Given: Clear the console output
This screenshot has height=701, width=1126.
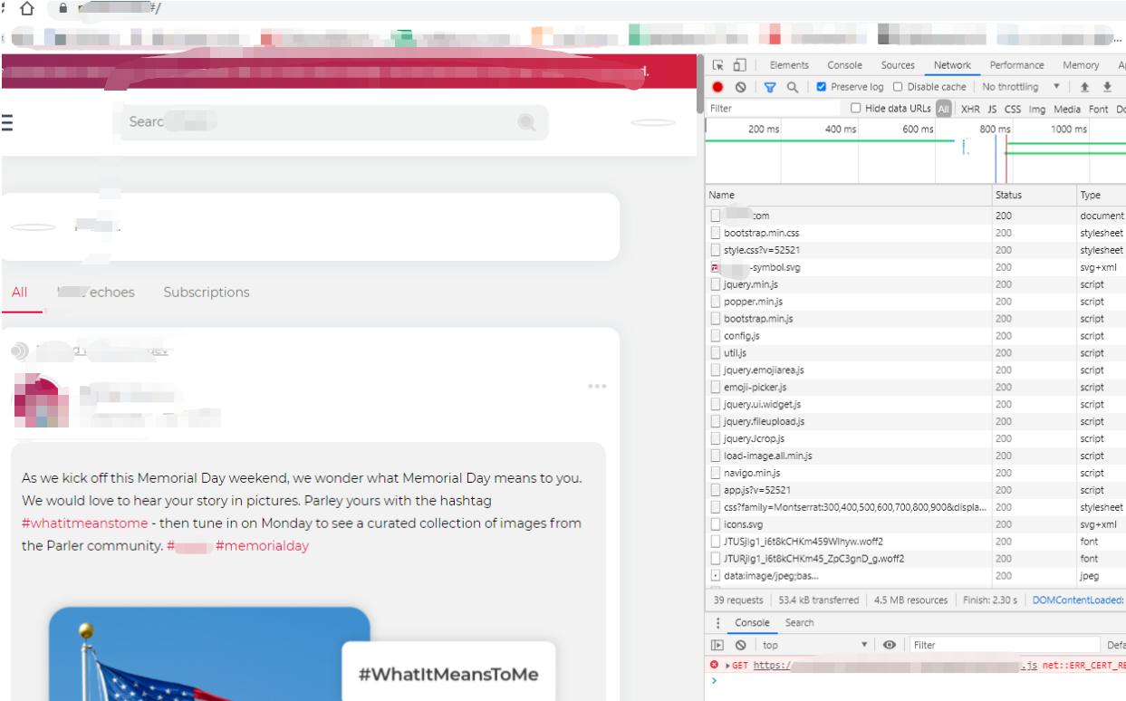Looking at the screenshot, I should point(741,645).
